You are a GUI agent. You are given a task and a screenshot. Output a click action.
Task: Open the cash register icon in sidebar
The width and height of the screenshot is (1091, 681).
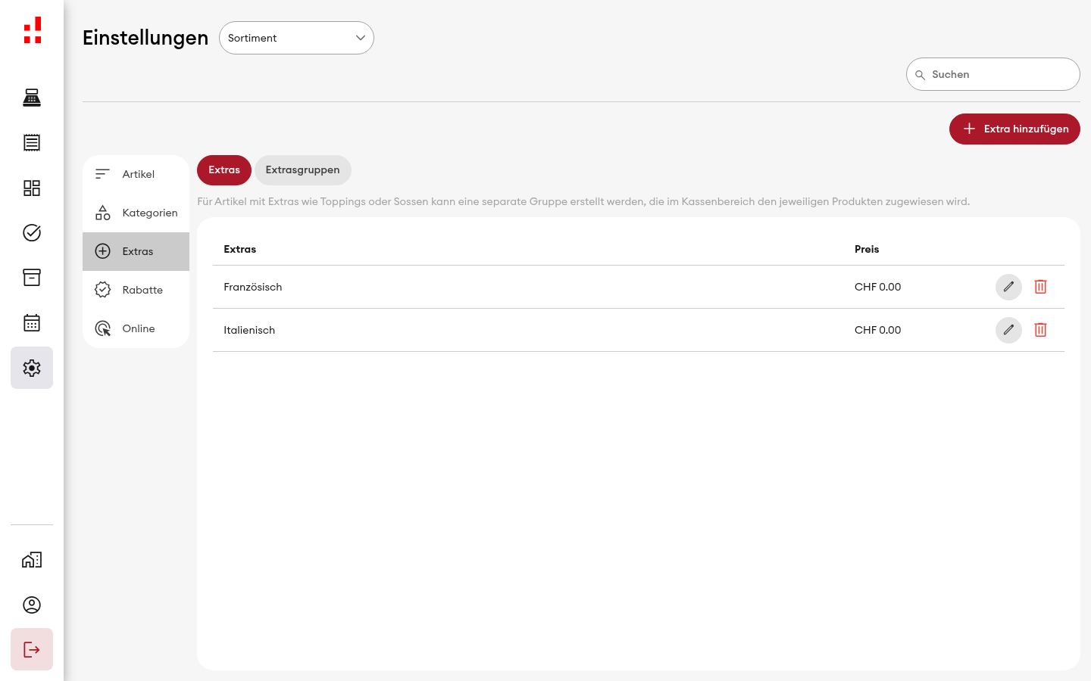coord(32,98)
